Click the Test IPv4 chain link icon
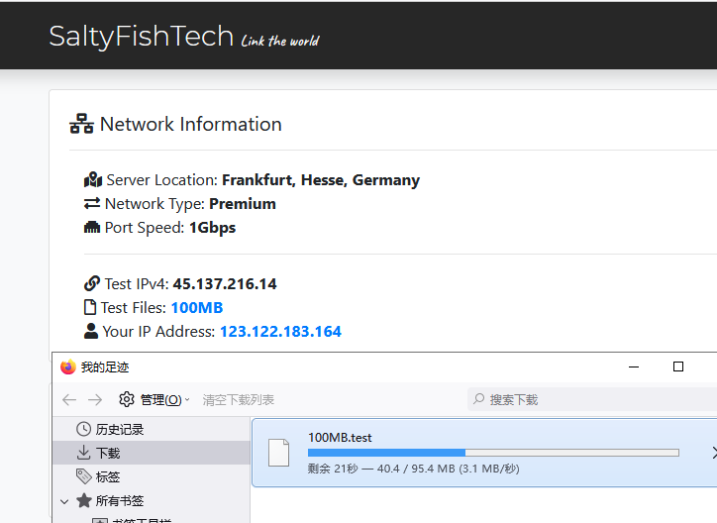 (x=92, y=283)
